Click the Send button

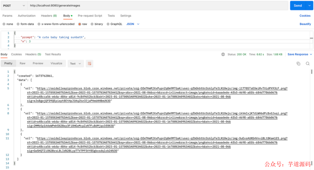pos(298,6)
